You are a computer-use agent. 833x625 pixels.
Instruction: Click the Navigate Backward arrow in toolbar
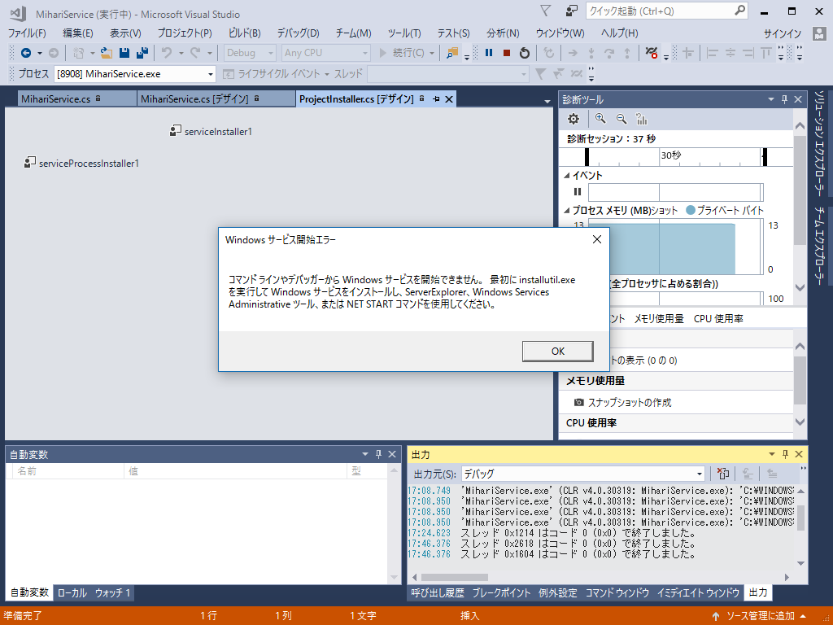(25, 53)
